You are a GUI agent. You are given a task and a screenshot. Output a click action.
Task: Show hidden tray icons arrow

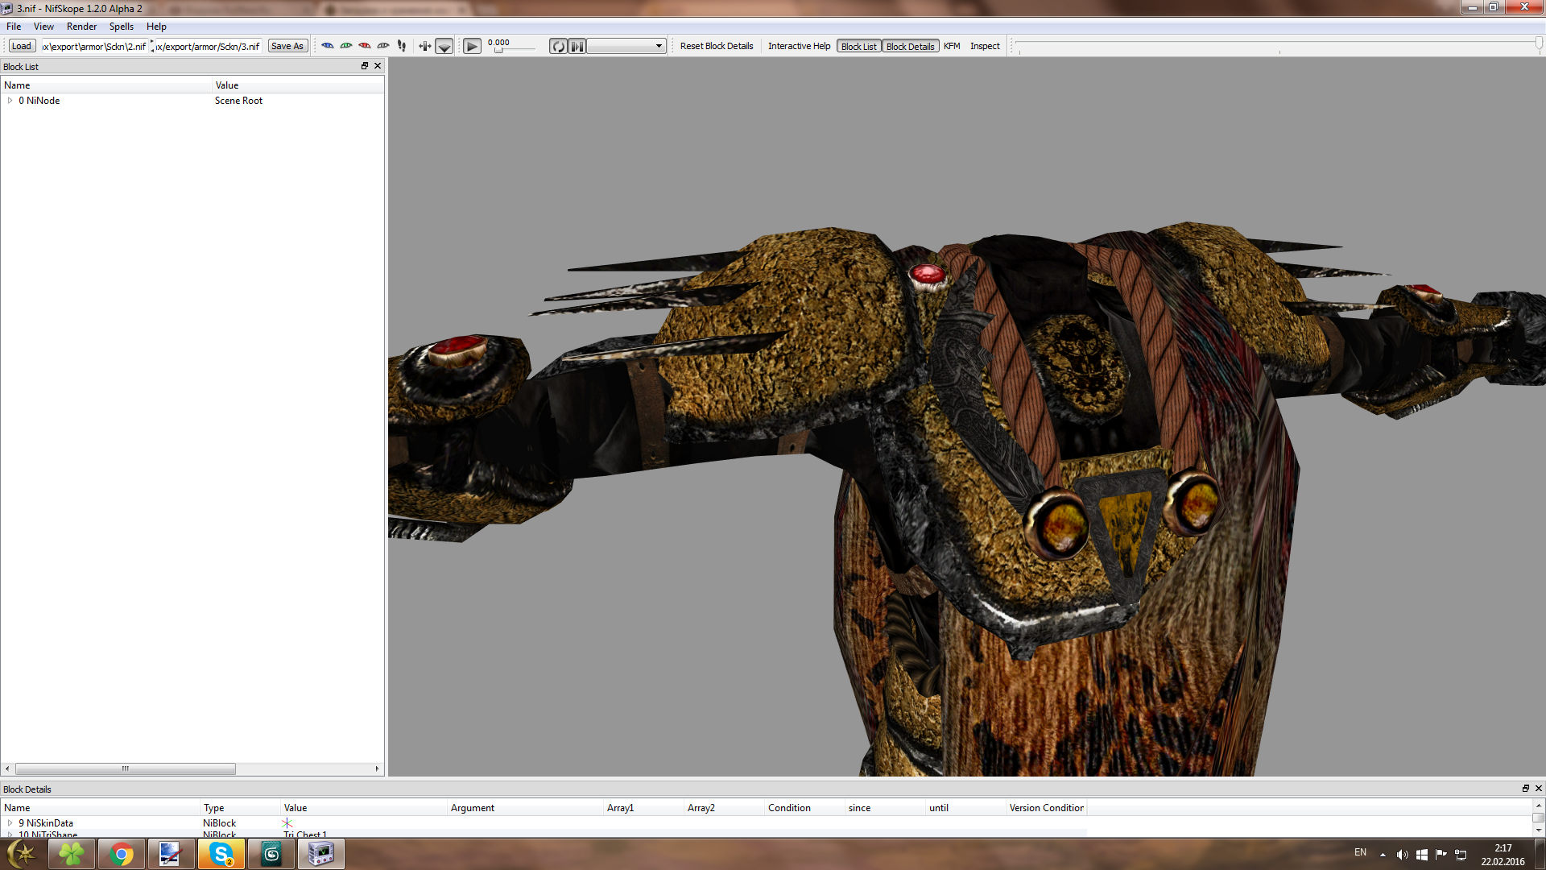1383,855
